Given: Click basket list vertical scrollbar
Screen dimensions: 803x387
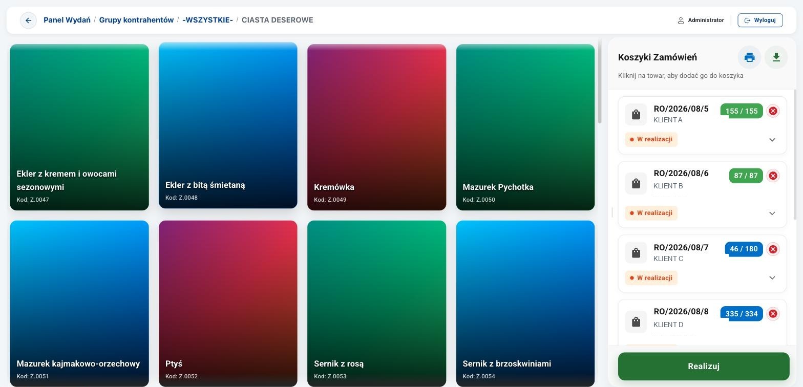Looking at the screenshot, I should coord(795,155).
